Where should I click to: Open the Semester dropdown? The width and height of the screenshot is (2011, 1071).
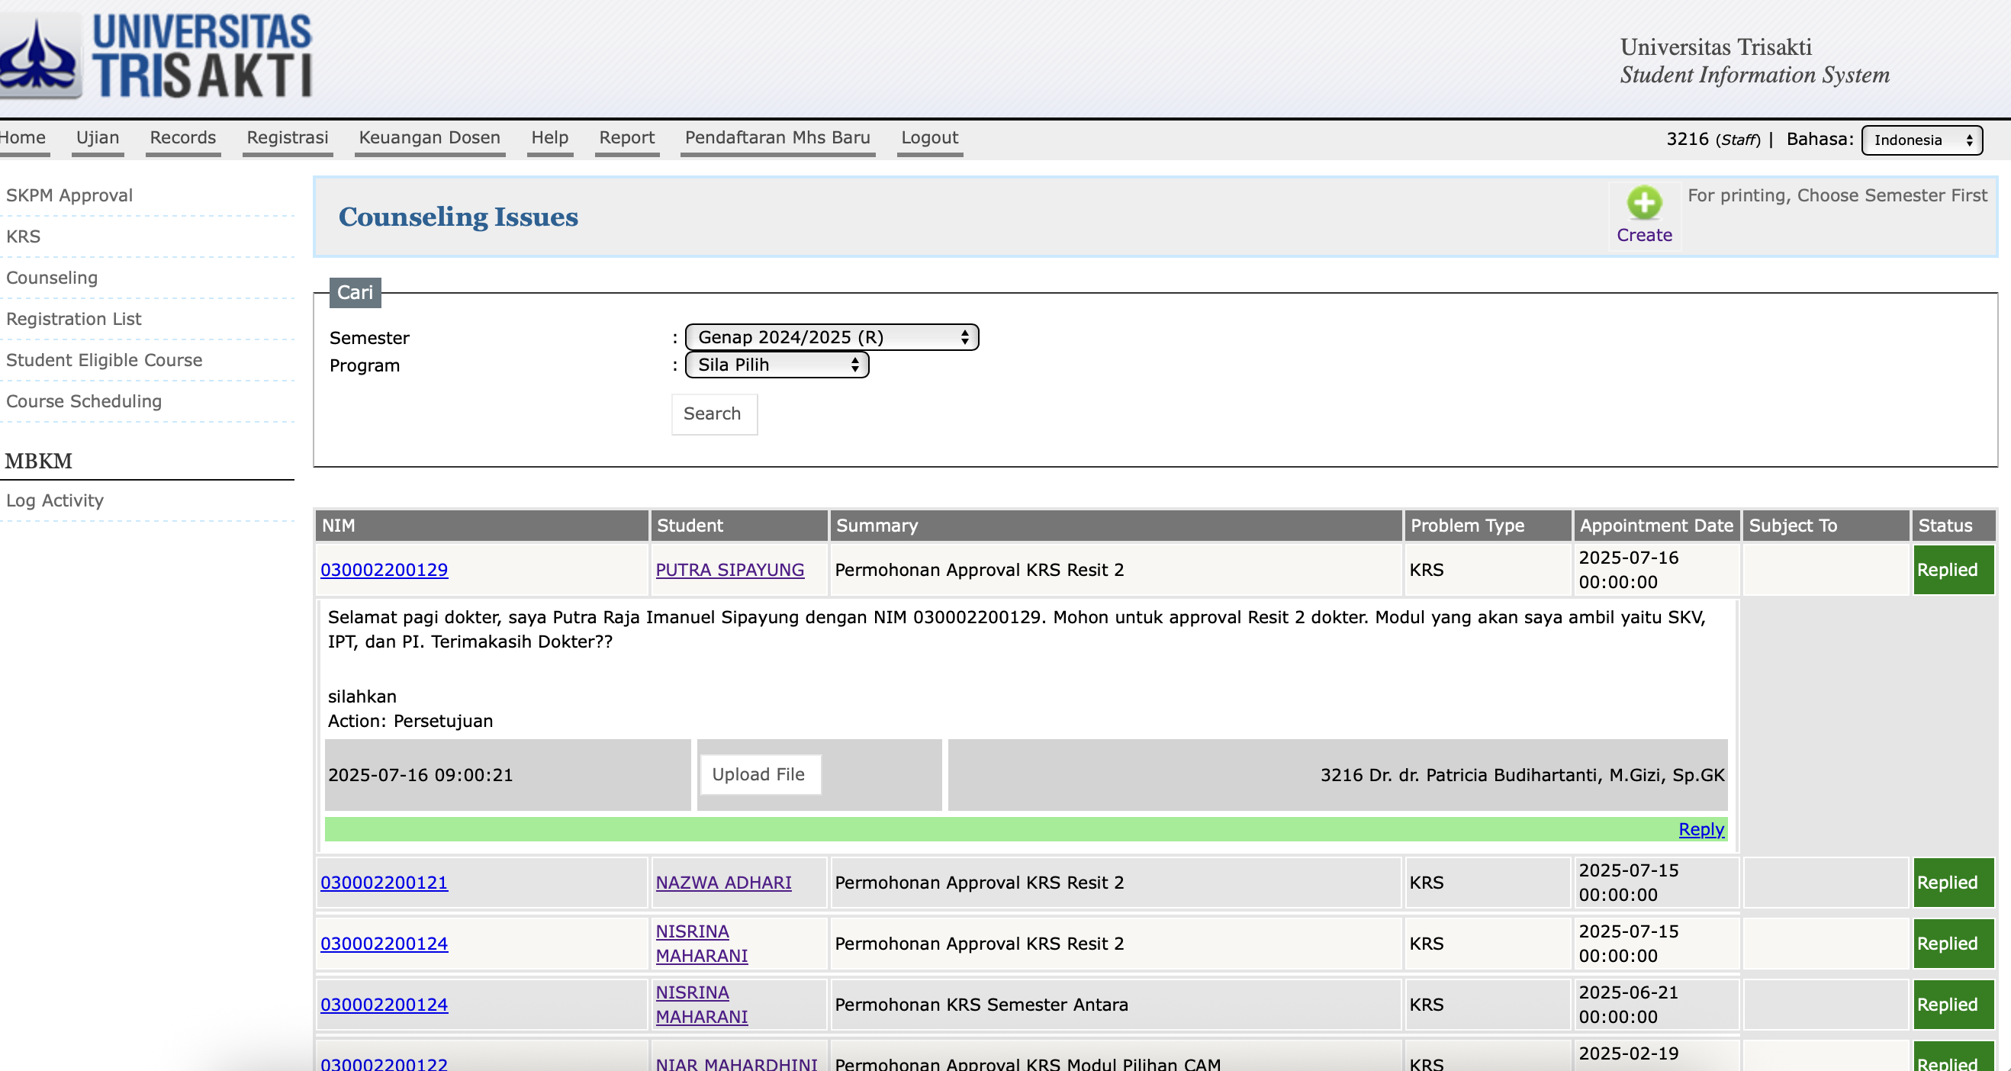[831, 337]
